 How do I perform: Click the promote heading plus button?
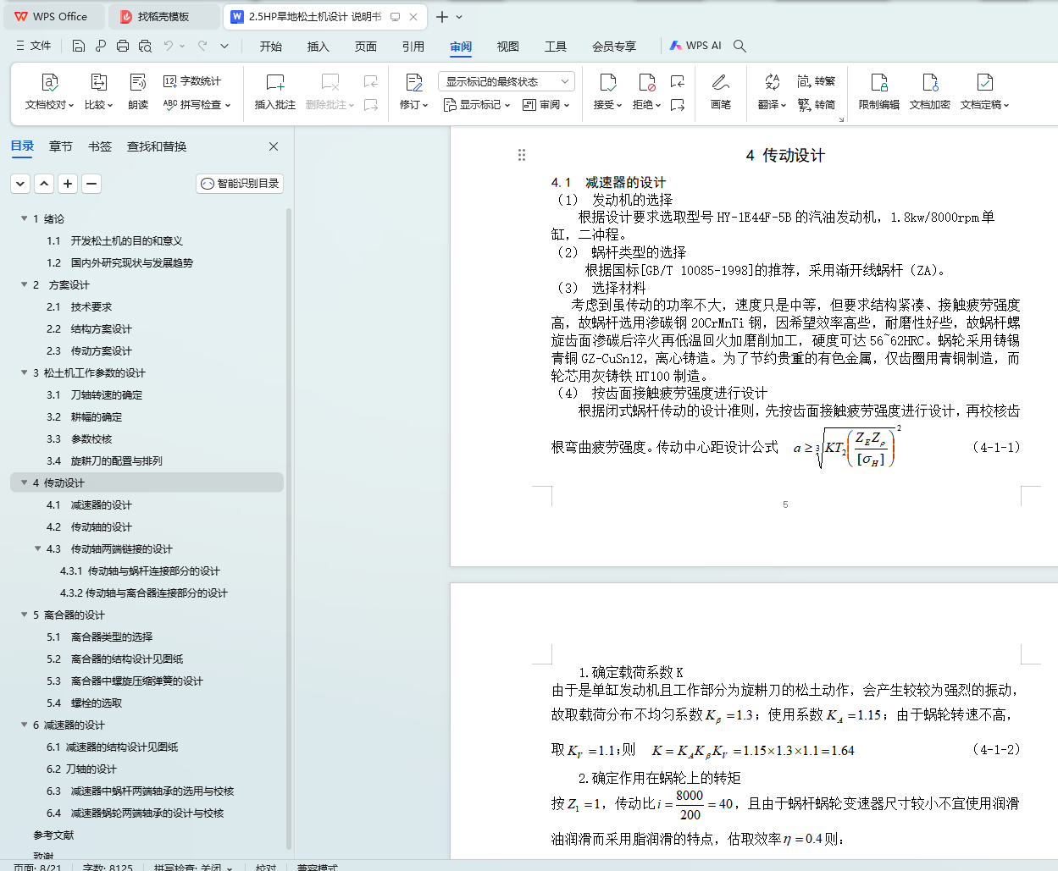68,183
